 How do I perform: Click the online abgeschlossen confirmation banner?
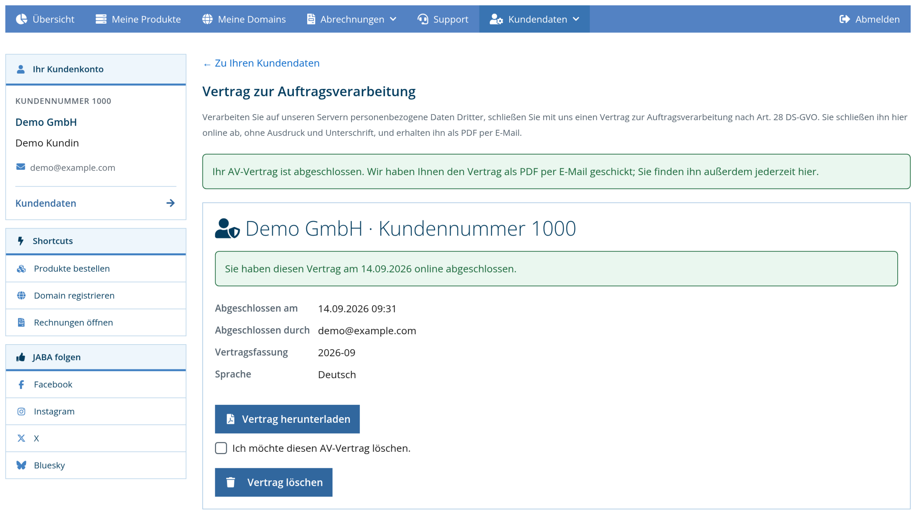(556, 269)
